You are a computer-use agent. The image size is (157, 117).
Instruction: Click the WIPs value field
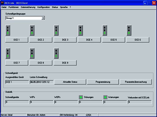tap(42, 102)
